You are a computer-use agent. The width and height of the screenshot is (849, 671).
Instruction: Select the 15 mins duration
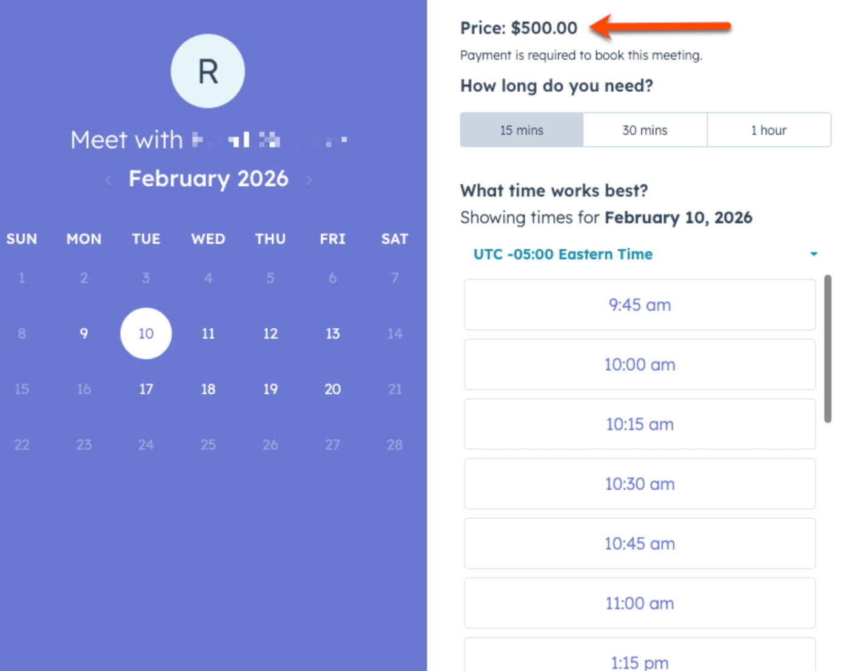pyautogui.click(x=522, y=130)
